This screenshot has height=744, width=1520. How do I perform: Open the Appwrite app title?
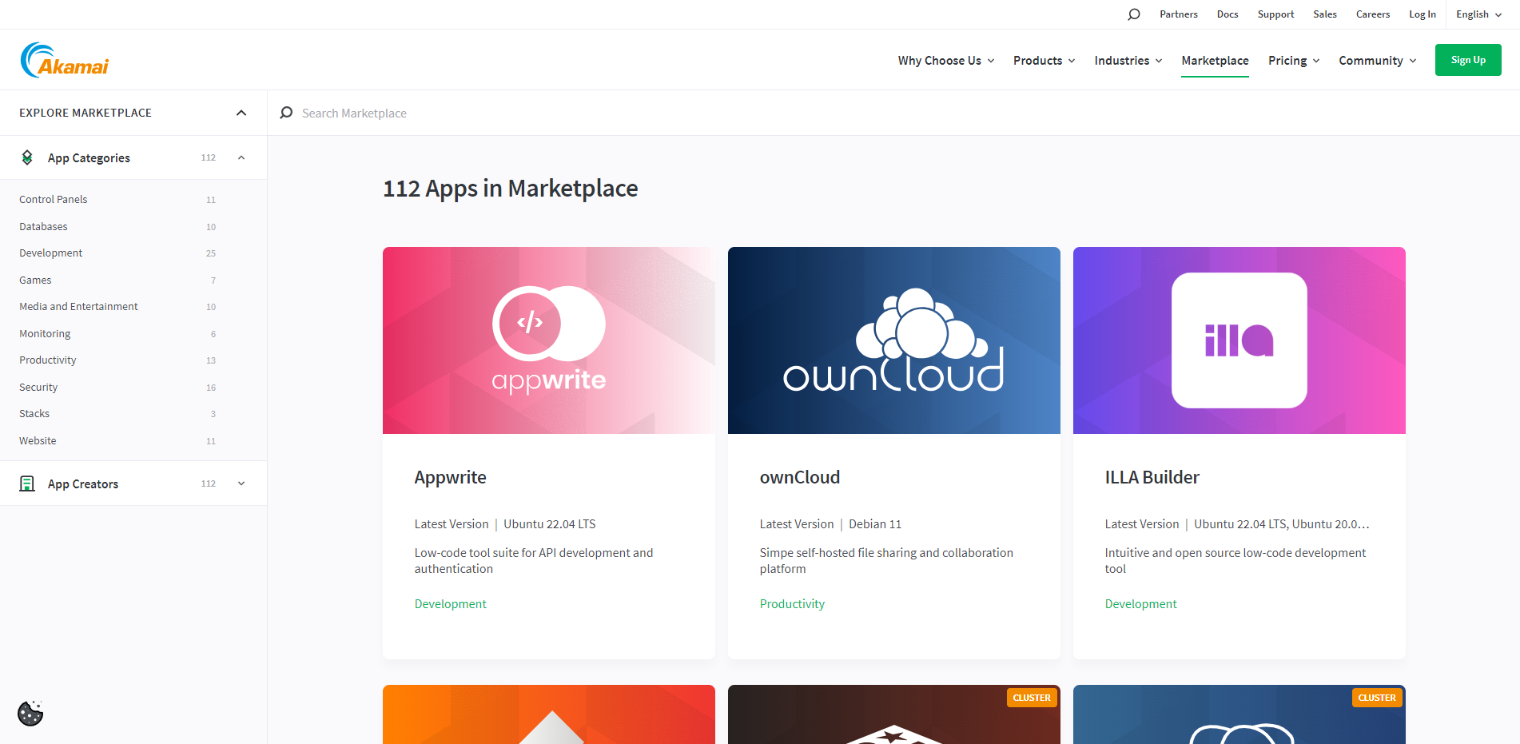click(450, 477)
